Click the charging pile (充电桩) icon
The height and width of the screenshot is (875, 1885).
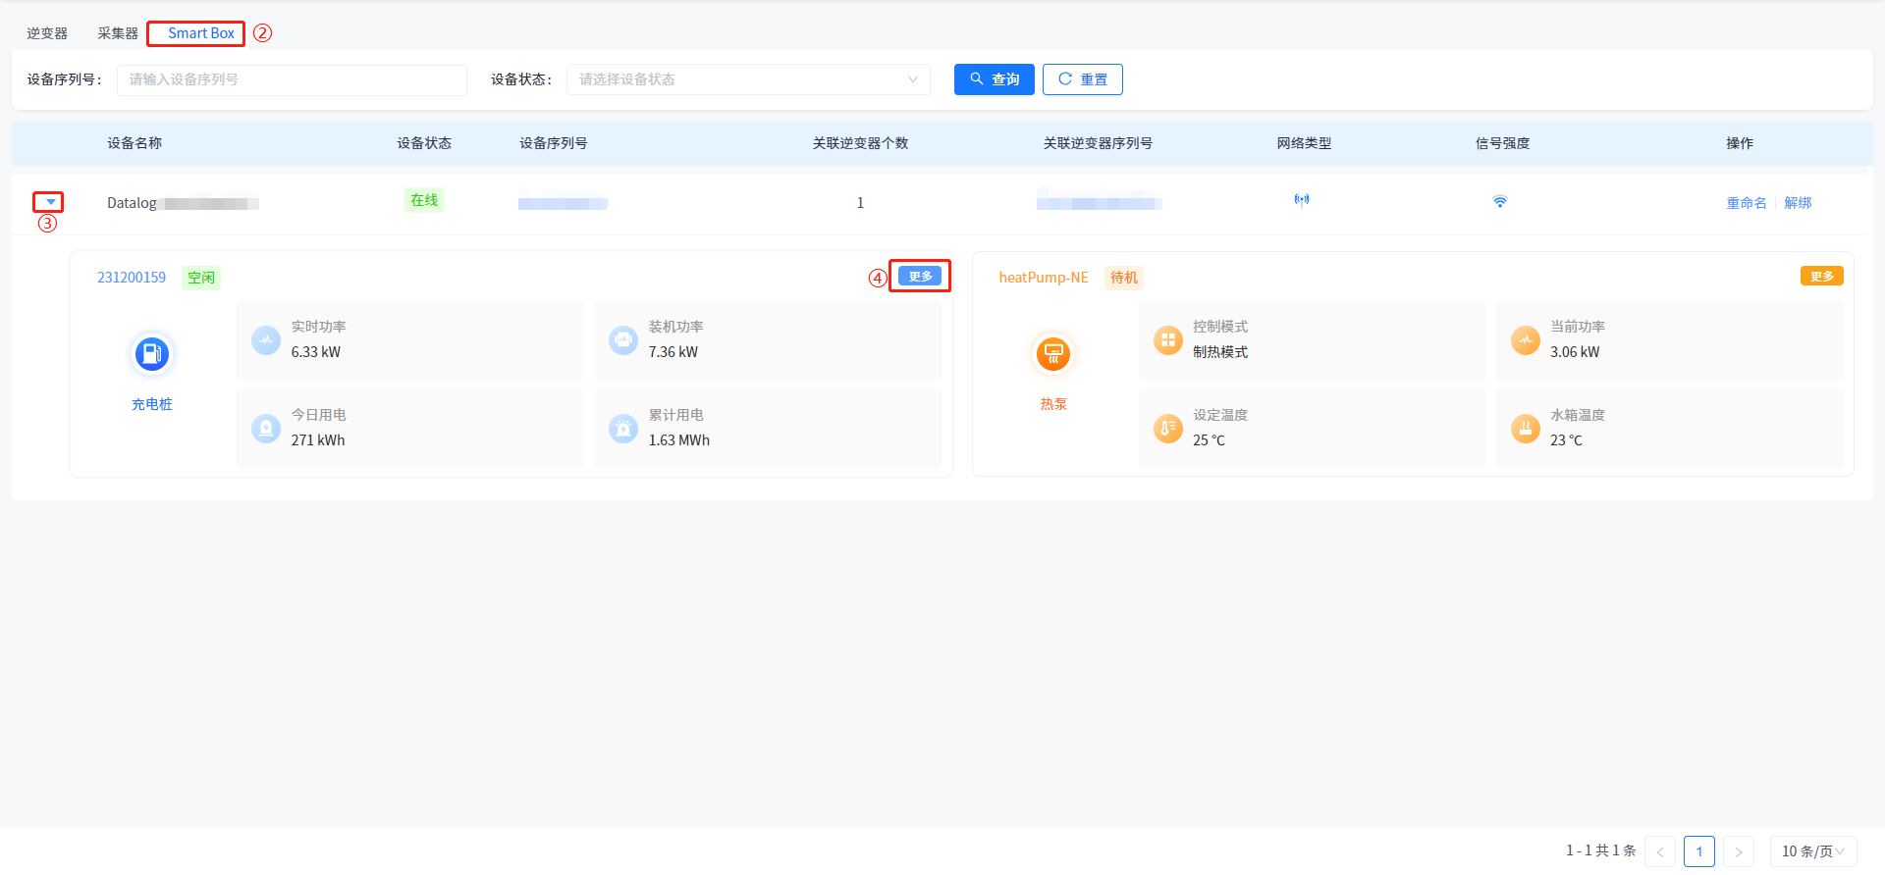(151, 354)
